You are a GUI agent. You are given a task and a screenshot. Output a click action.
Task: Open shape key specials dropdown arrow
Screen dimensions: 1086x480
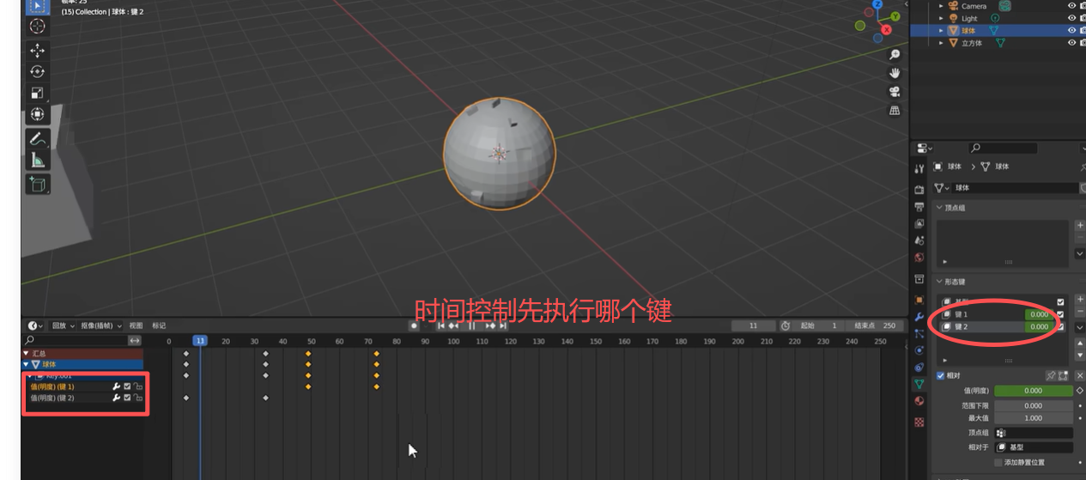click(x=1080, y=327)
